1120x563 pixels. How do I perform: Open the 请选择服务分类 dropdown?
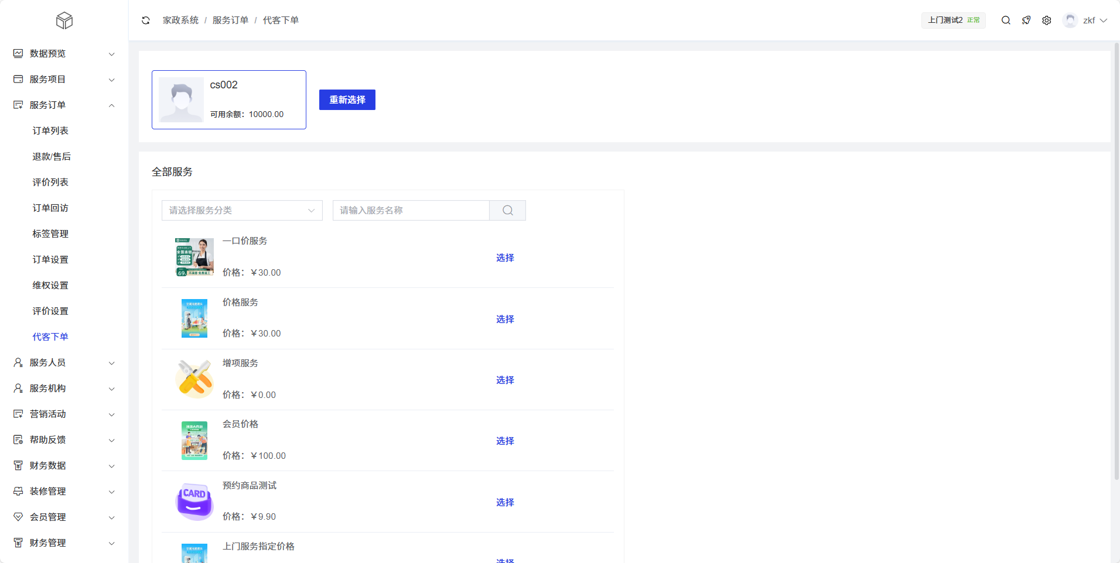pos(242,211)
